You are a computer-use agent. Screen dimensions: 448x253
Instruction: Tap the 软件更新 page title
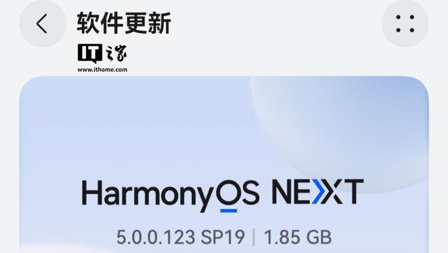click(x=124, y=23)
